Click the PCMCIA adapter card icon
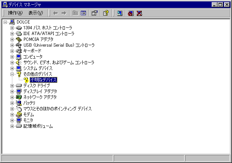The image size is (232, 163). pos(19,39)
